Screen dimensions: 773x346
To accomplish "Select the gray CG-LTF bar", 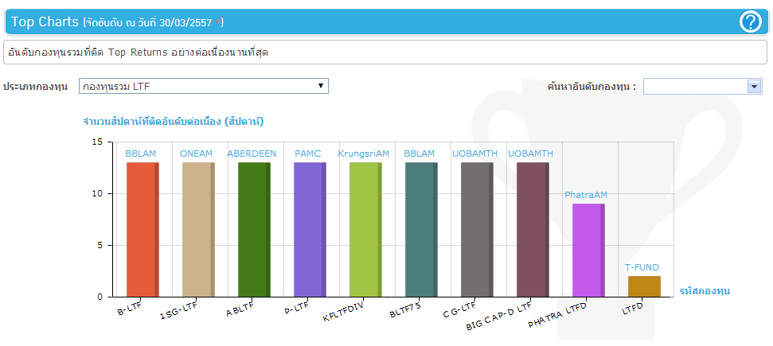I will pos(477,230).
